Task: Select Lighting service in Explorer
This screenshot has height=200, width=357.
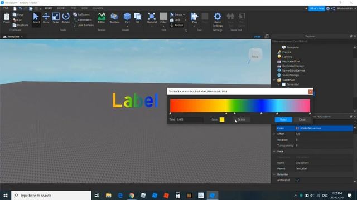Action: pos(287,57)
